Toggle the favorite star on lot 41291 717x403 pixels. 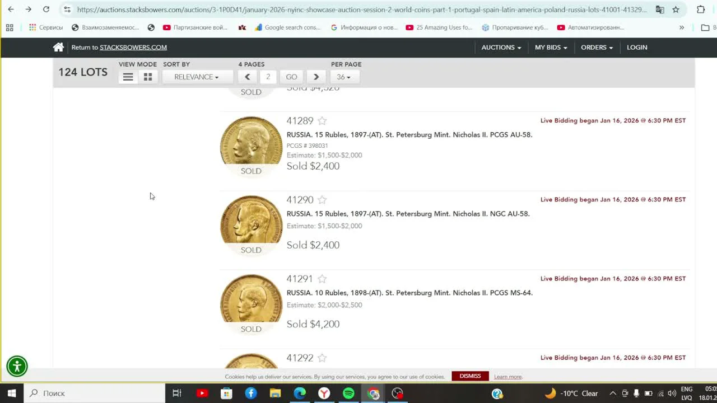[x=322, y=278]
